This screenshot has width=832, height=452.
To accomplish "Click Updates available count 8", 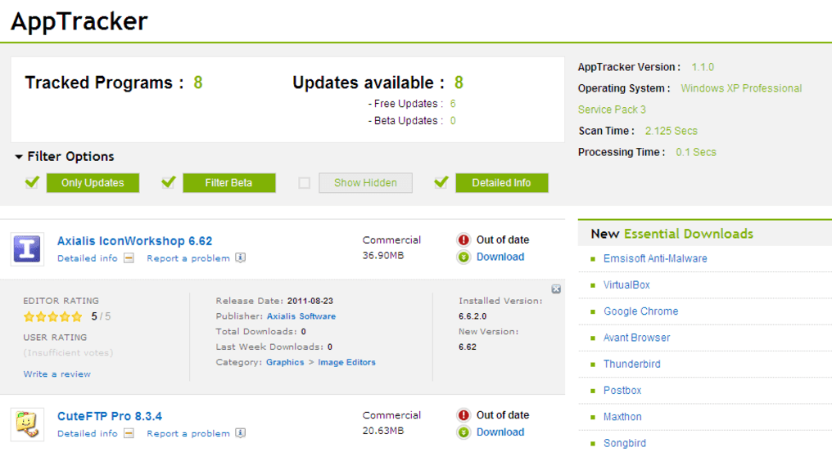I will 459,83.
